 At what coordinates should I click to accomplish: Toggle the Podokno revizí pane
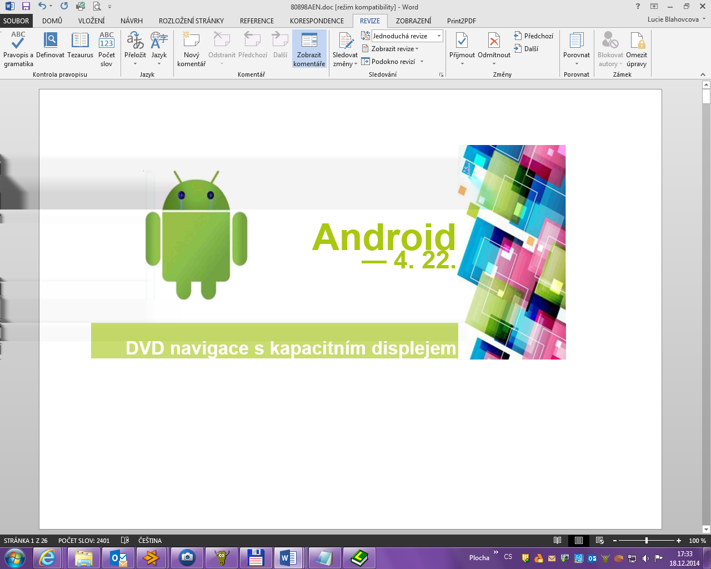pyautogui.click(x=388, y=62)
